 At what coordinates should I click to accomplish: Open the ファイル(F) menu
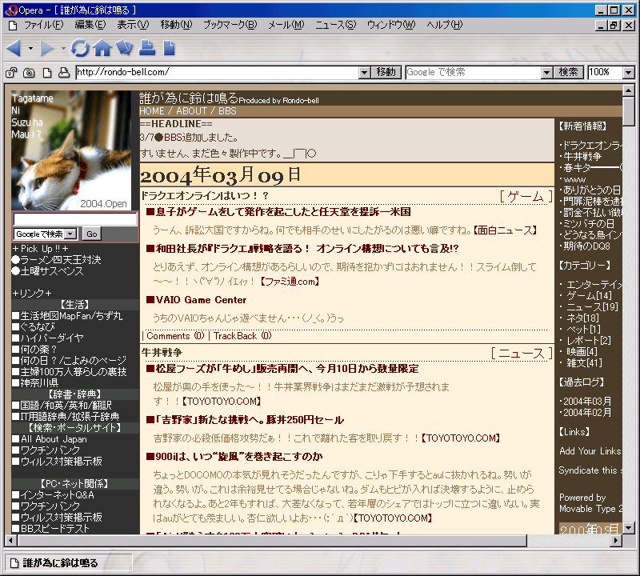pyautogui.click(x=44, y=25)
